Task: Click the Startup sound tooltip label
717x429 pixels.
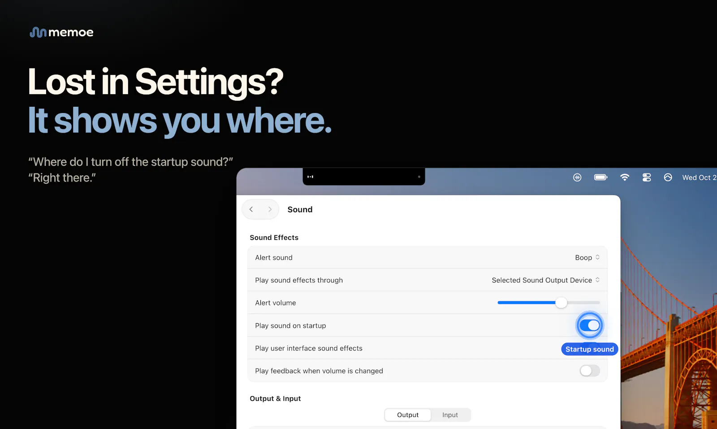Action: [x=590, y=349]
